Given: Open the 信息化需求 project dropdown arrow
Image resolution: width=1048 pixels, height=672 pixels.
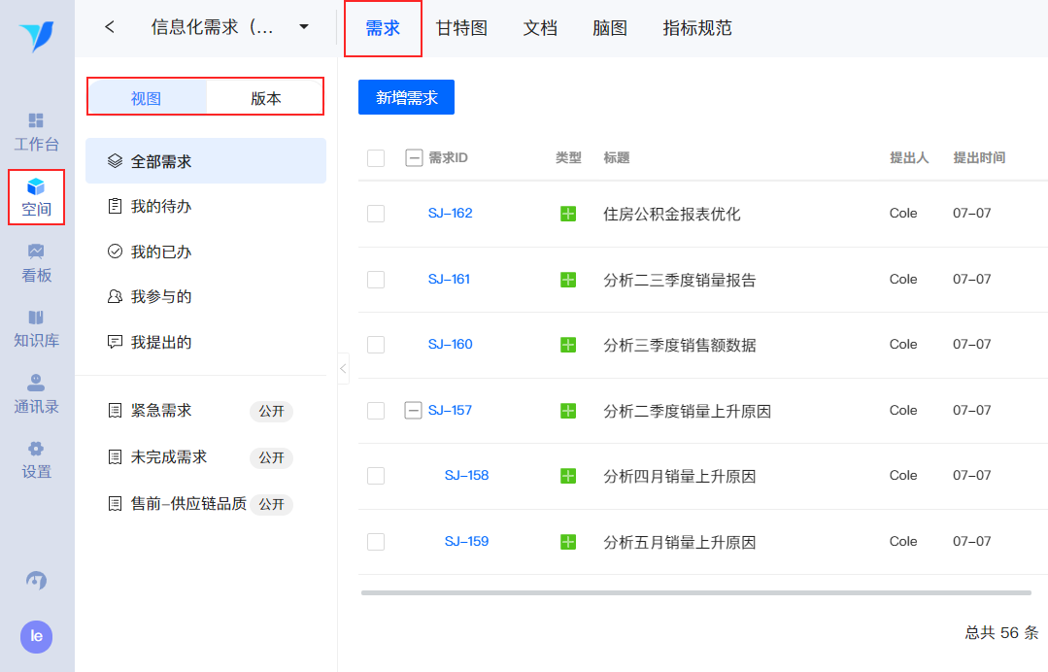Looking at the screenshot, I should pyautogui.click(x=304, y=27).
